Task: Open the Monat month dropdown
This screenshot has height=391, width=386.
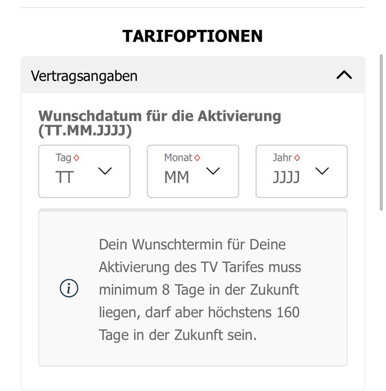Action: 193,171
